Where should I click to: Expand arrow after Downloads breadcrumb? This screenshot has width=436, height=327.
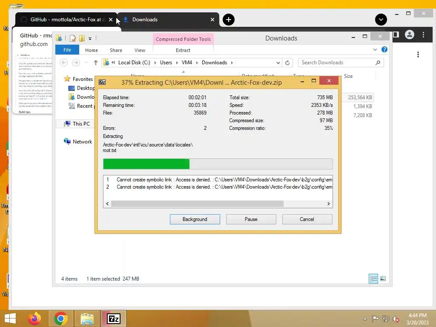232,63
